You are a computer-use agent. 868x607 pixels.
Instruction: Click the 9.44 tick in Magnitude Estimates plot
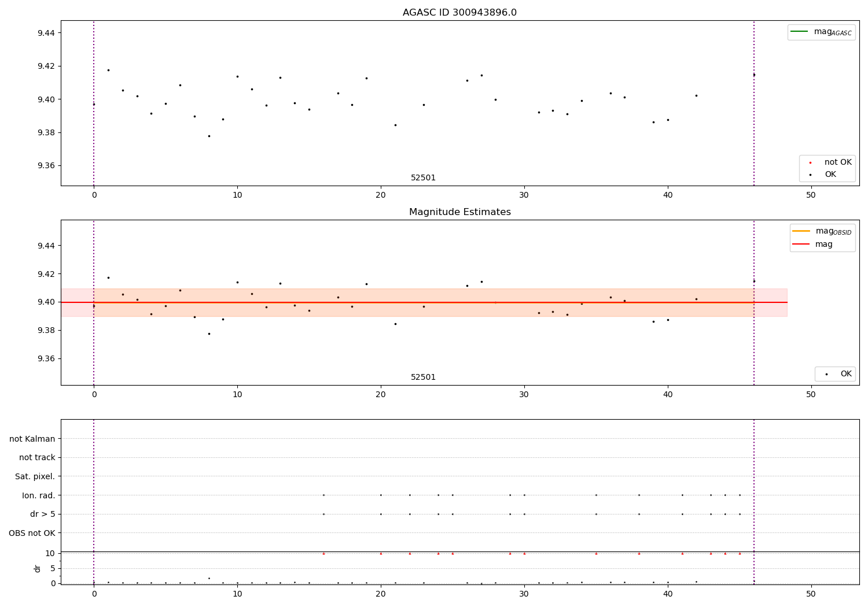[46, 246]
